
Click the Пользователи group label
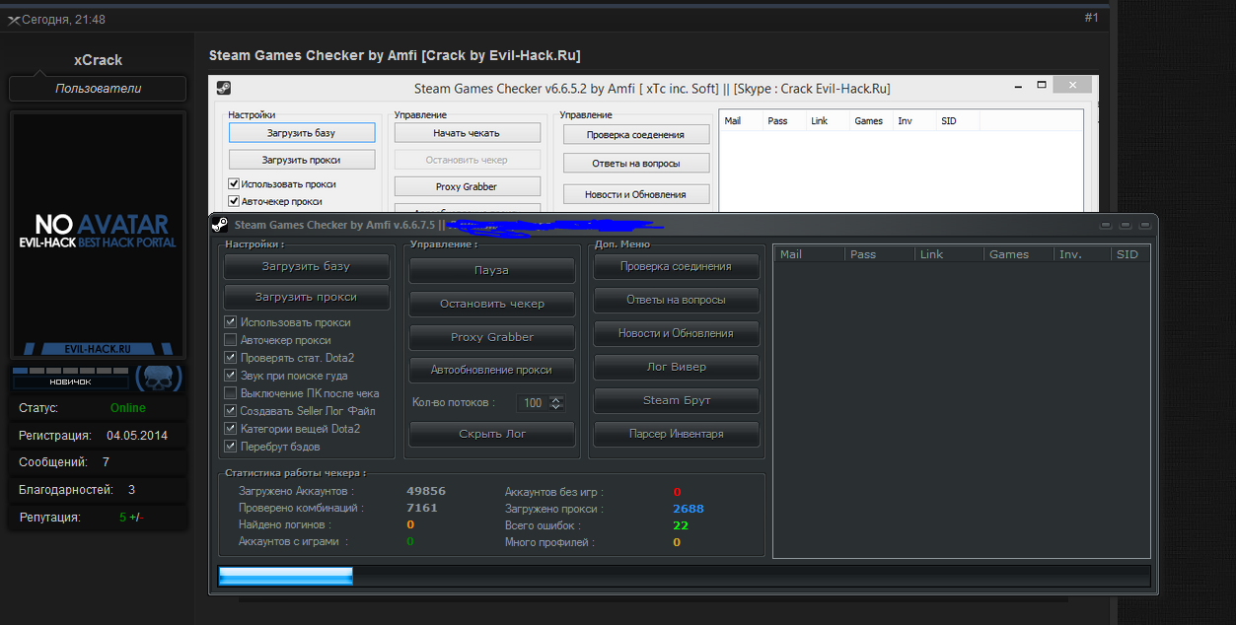tap(98, 89)
